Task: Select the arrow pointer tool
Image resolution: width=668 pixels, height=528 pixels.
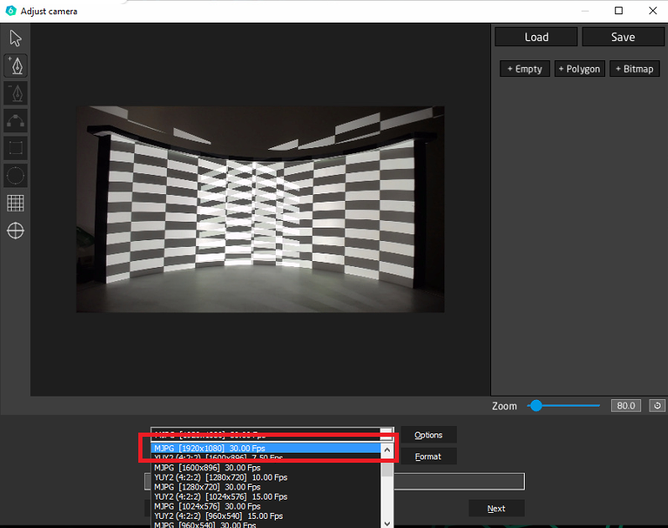Action: [15, 38]
